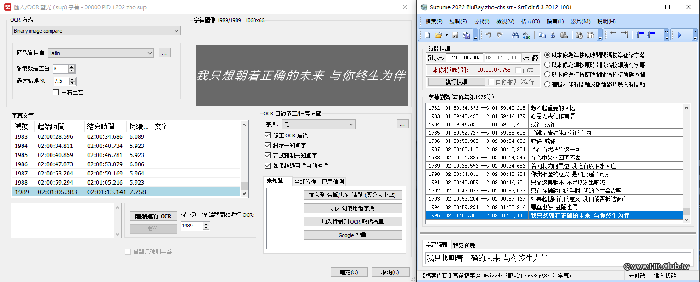Open the Replace tool in SrtEdit toolbar
The height and width of the screenshot is (282, 700).
coord(526,35)
